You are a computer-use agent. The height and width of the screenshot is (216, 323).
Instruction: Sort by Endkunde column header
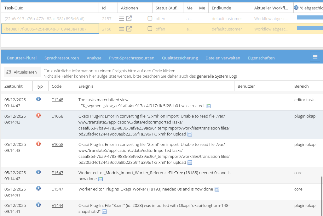point(221,8)
